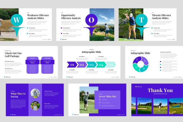
Task: Click the 'Advanced Course' subheading
Action: [x=9, y=69]
